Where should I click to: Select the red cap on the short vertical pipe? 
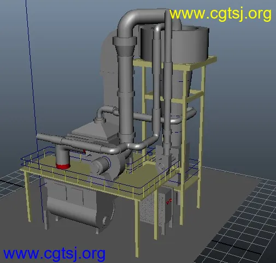63,166
